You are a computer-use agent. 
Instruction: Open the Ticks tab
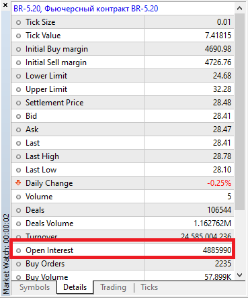tap(149, 287)
